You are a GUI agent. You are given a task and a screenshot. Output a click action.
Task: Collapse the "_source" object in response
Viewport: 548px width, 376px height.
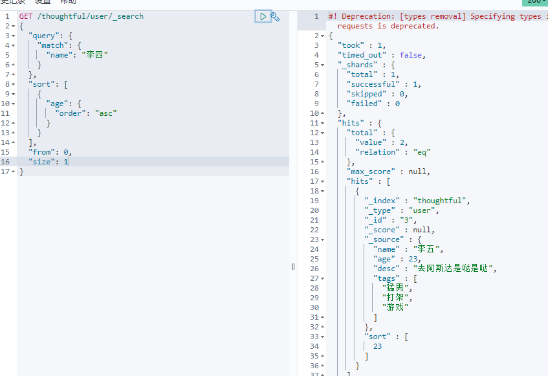[323, 239]
